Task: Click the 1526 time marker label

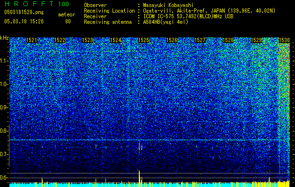Action: coord(172,40)
